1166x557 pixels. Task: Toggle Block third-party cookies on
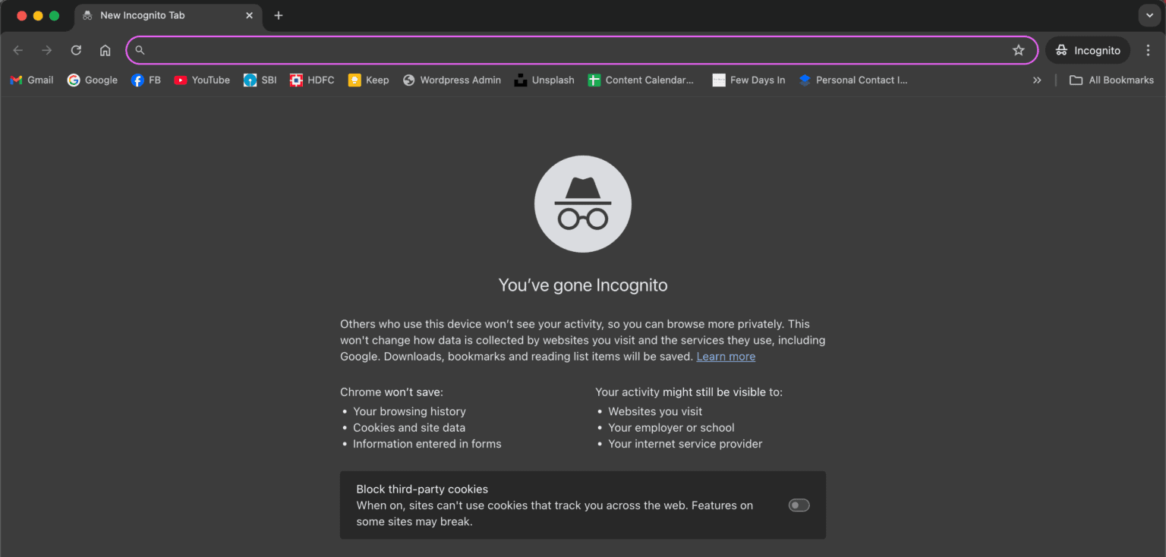pyautogui.click(x=799, y=505)
